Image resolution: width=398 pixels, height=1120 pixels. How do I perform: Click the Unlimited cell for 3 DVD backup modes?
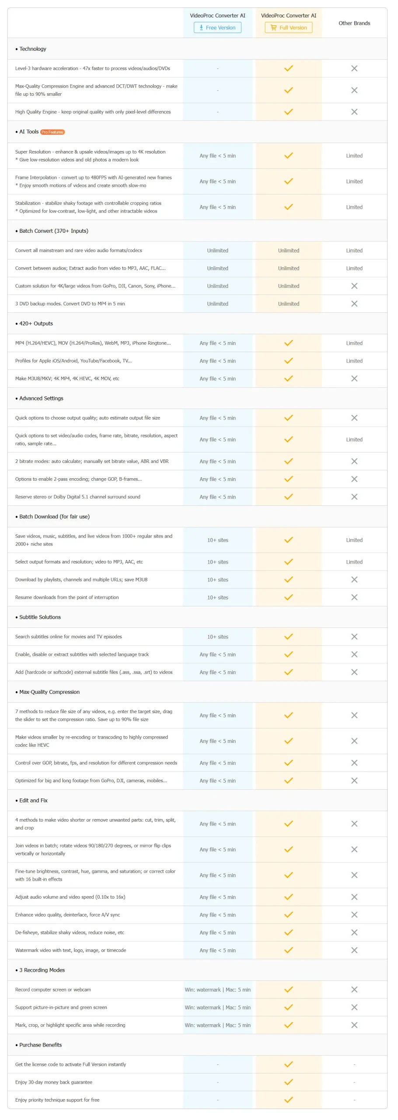pyautogui.click(x=217, y=303)
